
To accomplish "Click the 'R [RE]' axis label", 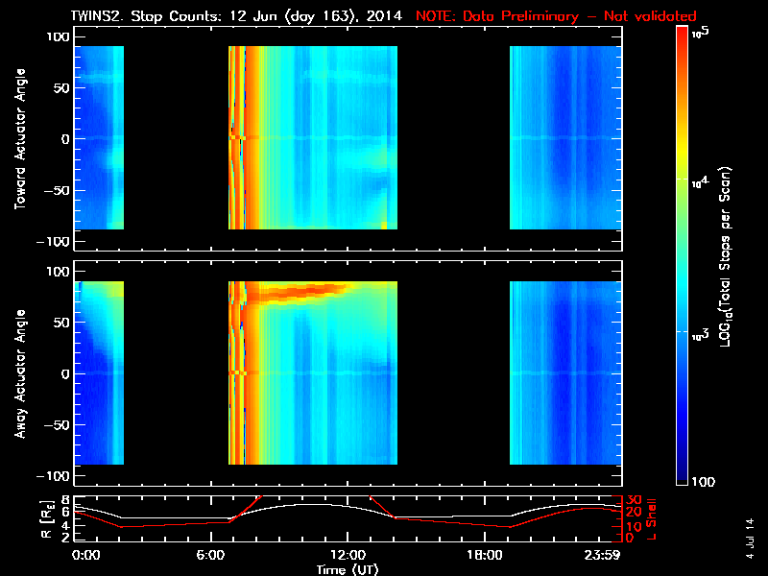I will [45, 519].
